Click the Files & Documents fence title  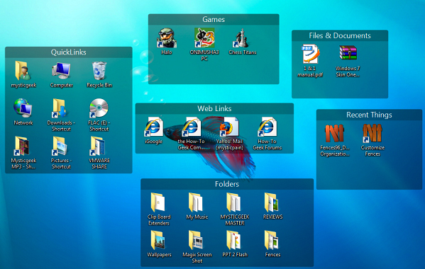coord(340,35)
